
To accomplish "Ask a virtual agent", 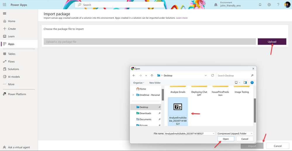I will pyautogui.click(x=19, y=147).
